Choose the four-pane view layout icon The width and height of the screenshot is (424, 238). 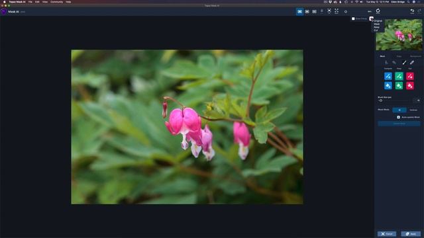(x=314, y=12)
